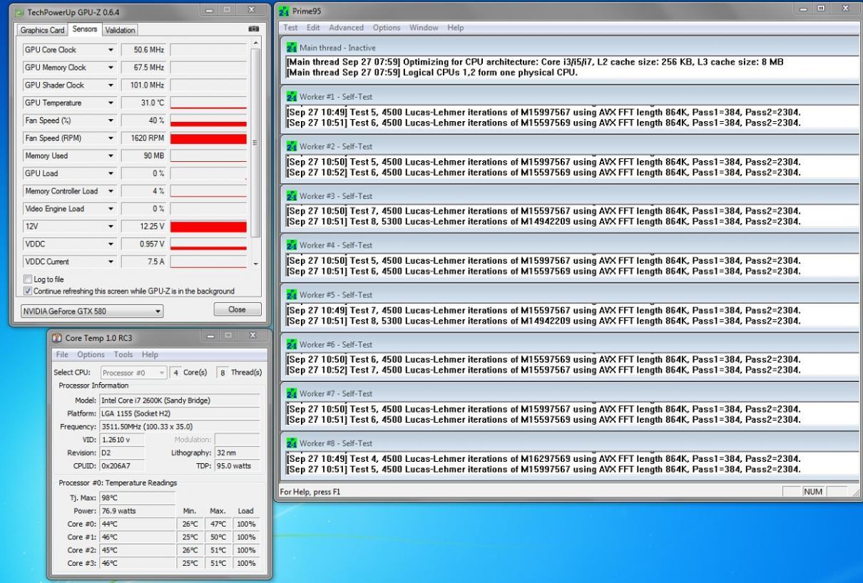Screen dimensions: 863x583
Task: Click the NUM indicator in Prime95 status bar
Action: coord(813,492)
